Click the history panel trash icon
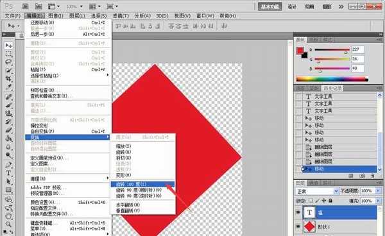Viewport: 385px width, 236px height. pos(373,176)
